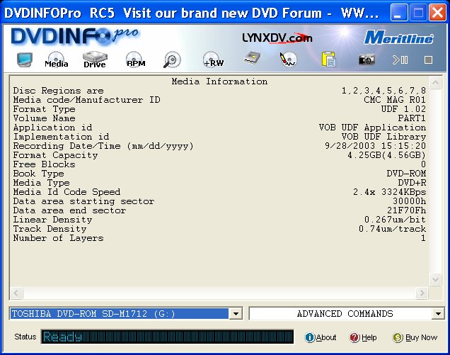Click the disc magnifier scan icon
This screenshot has height=355, width=450.
click(172, 60)
